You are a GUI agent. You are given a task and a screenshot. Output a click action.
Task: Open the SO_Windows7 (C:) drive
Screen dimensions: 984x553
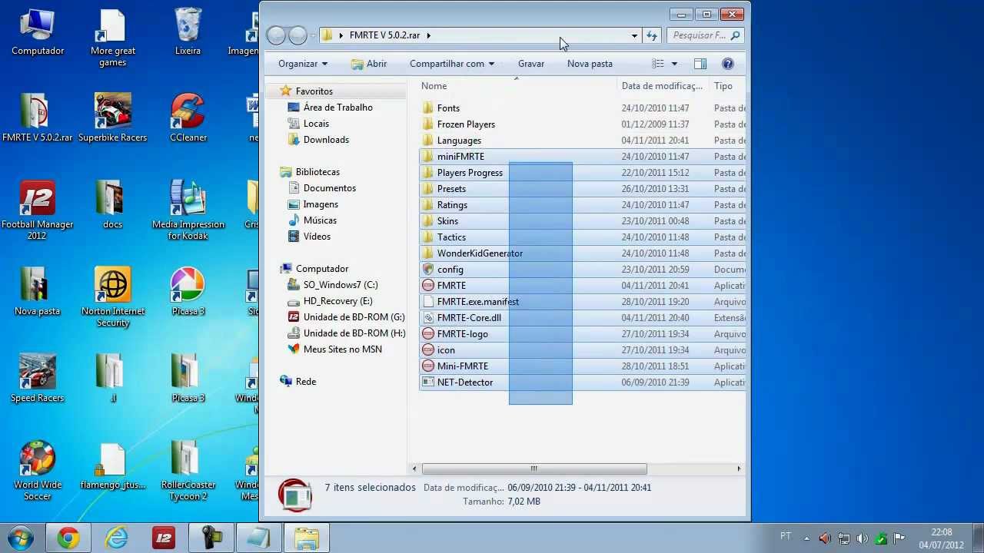pos(341,285)
